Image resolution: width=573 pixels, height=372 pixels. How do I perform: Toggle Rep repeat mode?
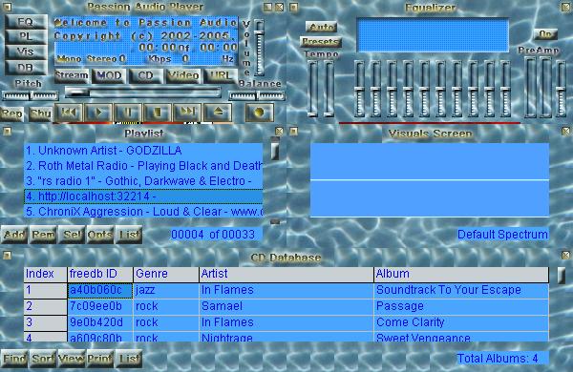coord(11,114)
